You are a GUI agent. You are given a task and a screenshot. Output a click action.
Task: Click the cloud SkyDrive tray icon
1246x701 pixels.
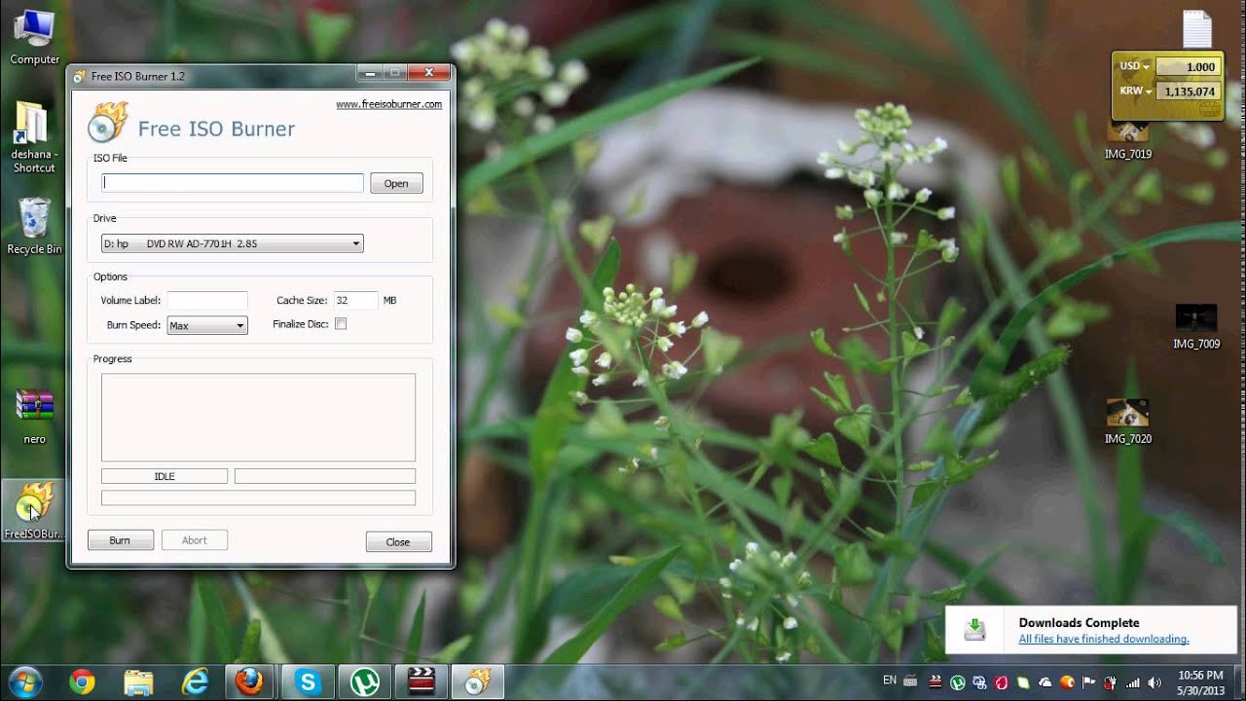pyautogui.click(x=1045, y=683)
